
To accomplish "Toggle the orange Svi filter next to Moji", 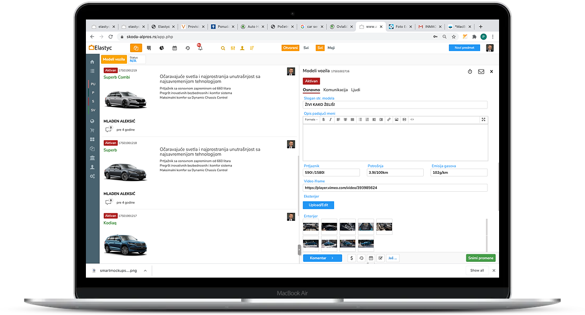I will (x=320, y=48).
